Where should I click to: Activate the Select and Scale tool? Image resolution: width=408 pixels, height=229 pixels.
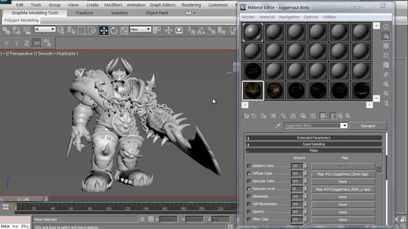point(124,31)
